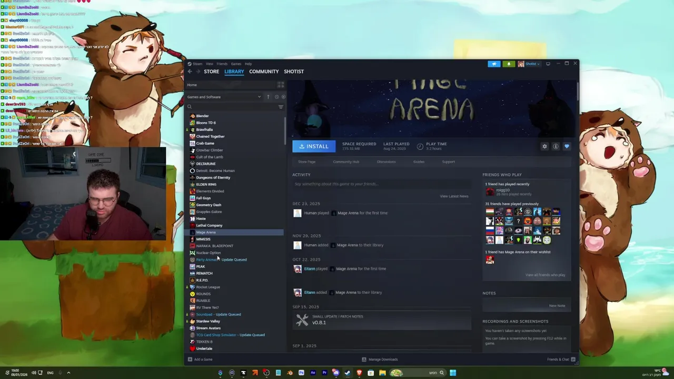Click the plus icon for Add a Game
674x379 pixels.
click(190, 360)
